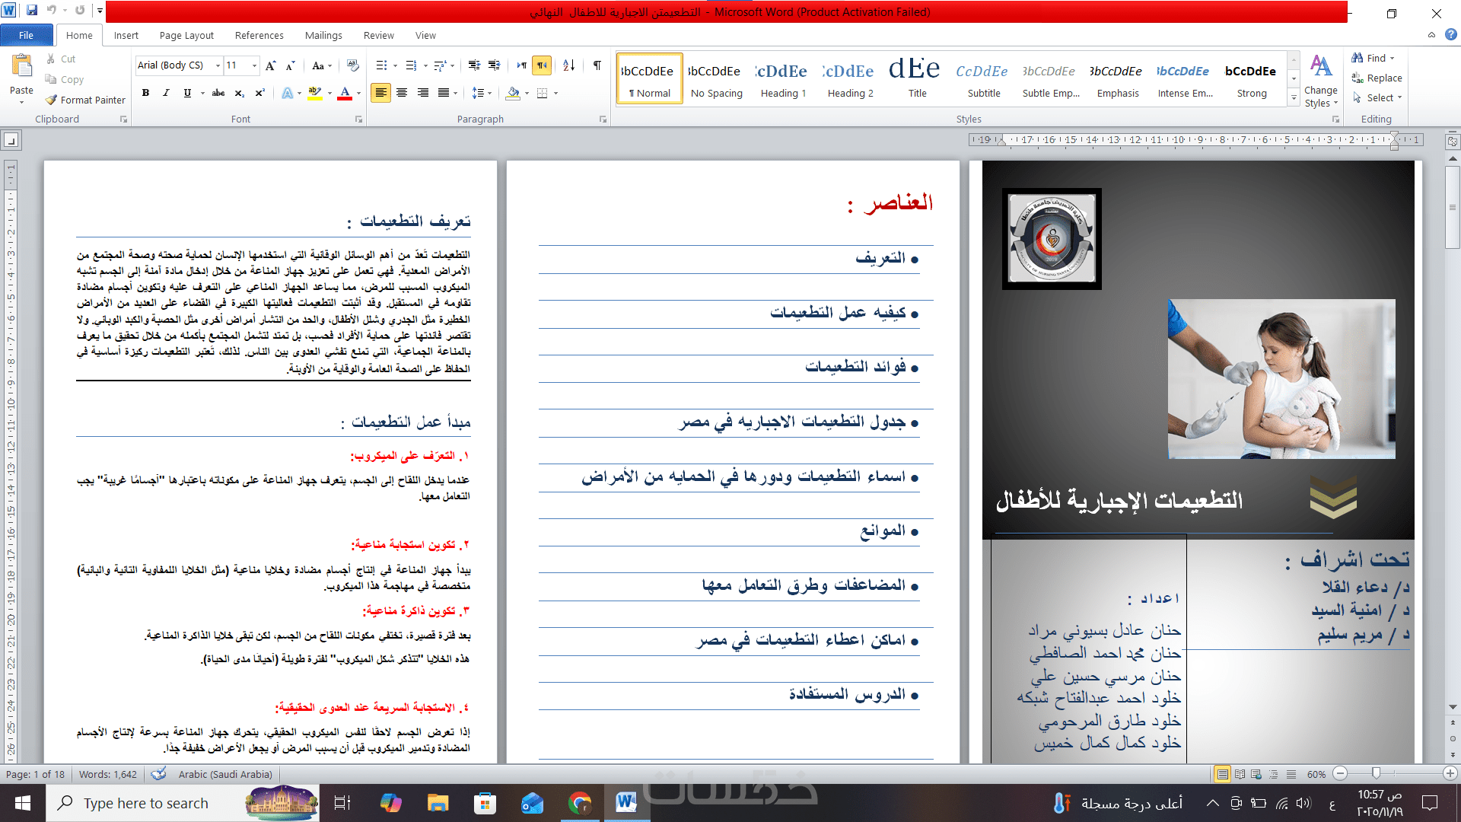
Task: Click the red font color swatch
Action: [x=345, y=93]
